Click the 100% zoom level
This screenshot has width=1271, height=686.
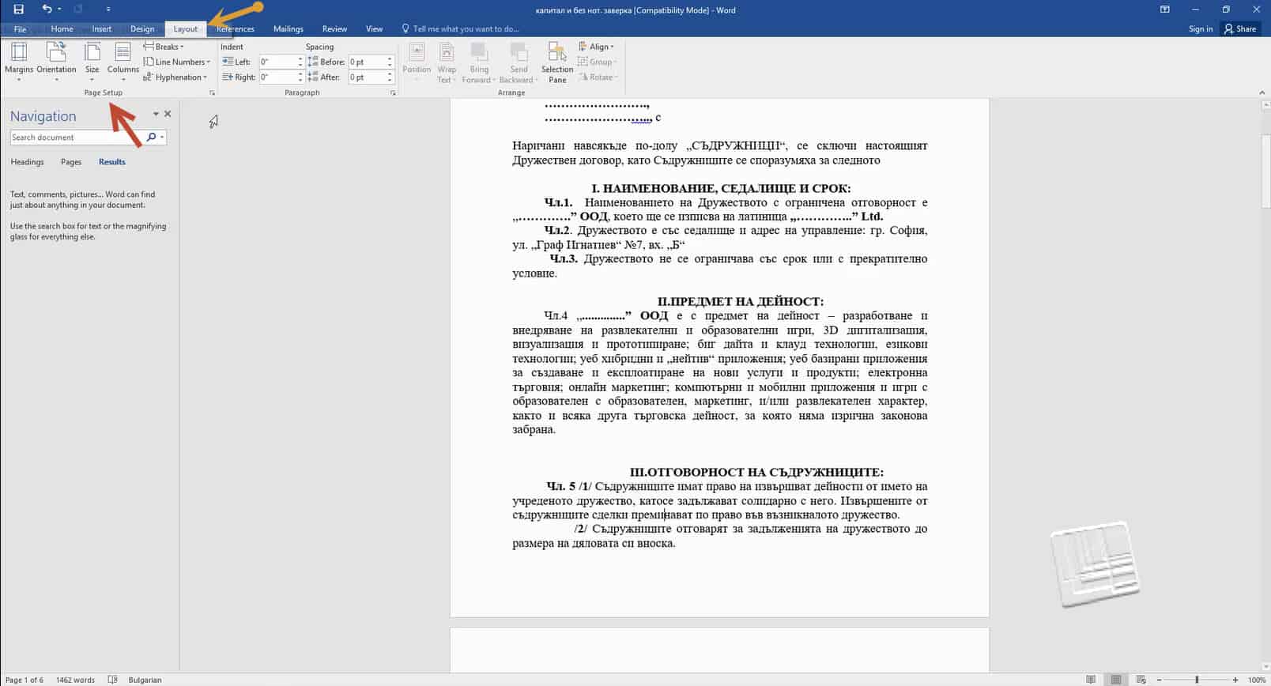click(x=1257, y=680)
